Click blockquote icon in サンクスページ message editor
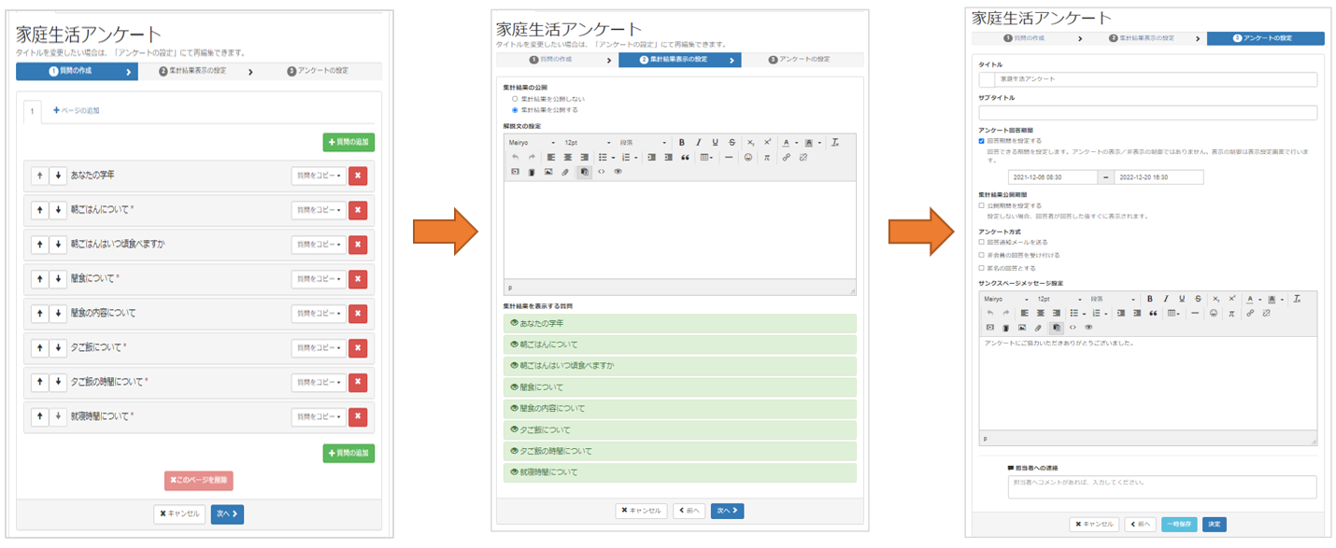The width and height of the screenshot is (1336, 548). click(x=1153, y=313)
